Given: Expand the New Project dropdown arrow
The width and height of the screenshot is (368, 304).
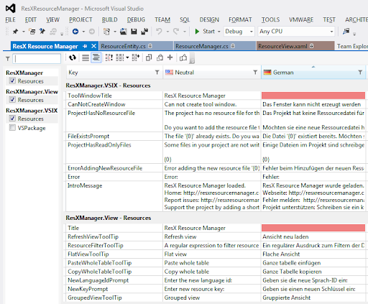Looking at the screenshot, I should tap(115, 32).
